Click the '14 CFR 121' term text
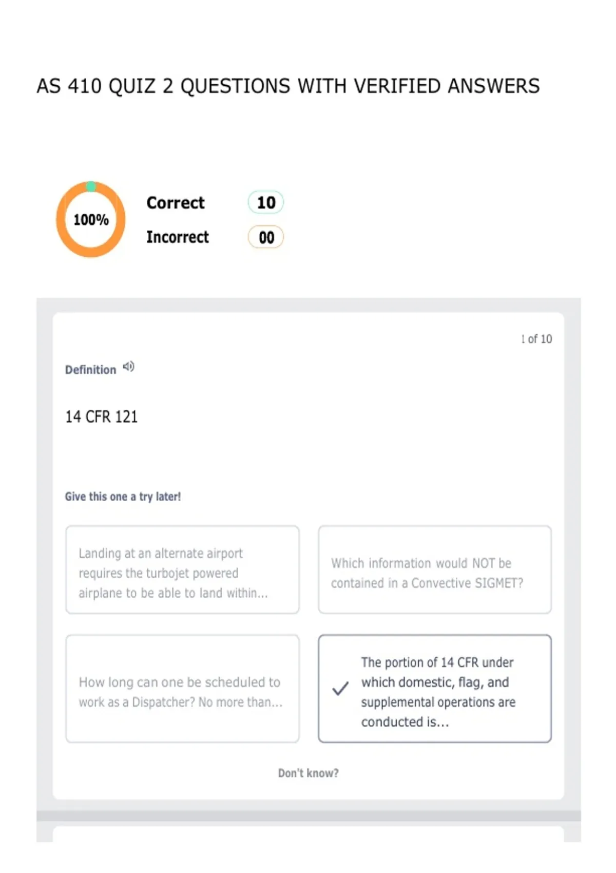 pyautogui.click(x=102, y=416)
